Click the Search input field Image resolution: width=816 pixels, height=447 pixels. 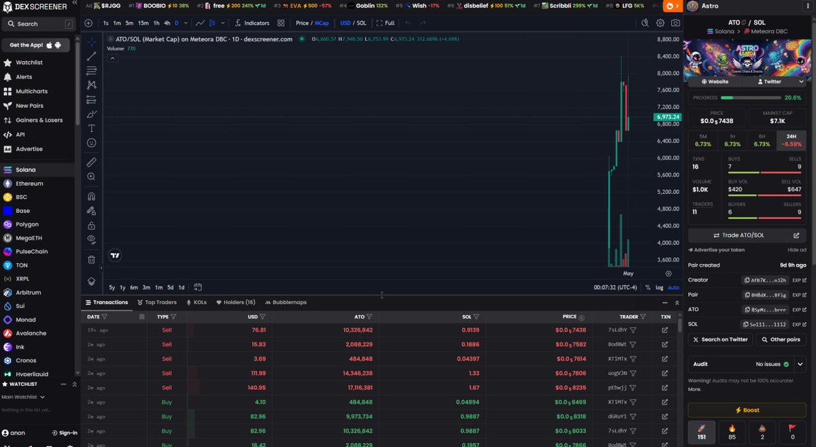39,24
